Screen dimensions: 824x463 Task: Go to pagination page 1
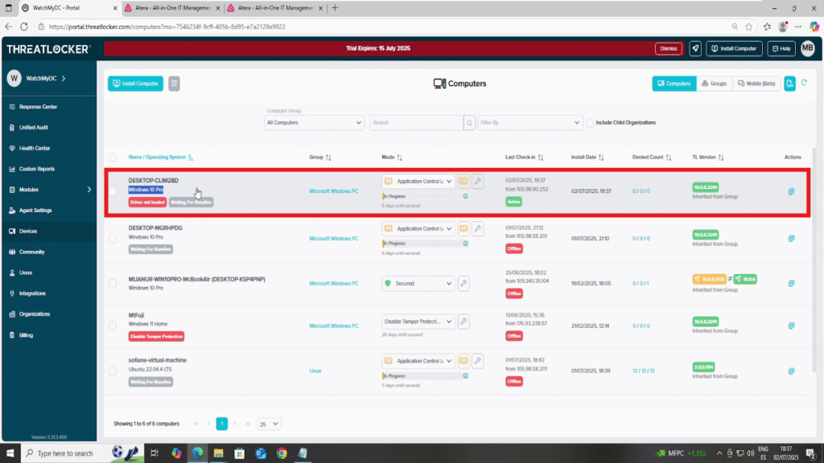(x=222, y=424)
